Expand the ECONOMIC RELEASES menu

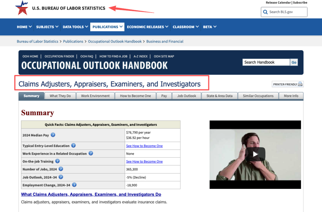click(147, 27)
